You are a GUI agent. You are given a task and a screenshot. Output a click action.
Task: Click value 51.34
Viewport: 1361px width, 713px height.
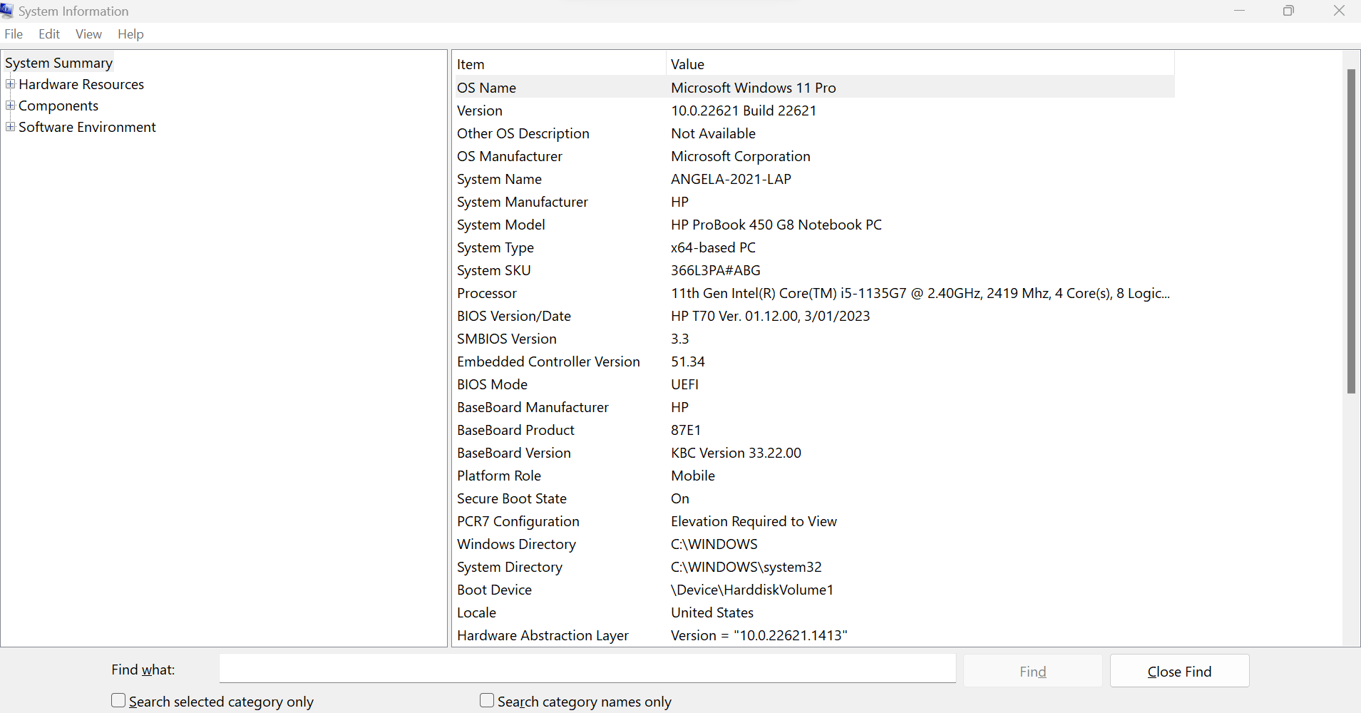tap(688, 361)
